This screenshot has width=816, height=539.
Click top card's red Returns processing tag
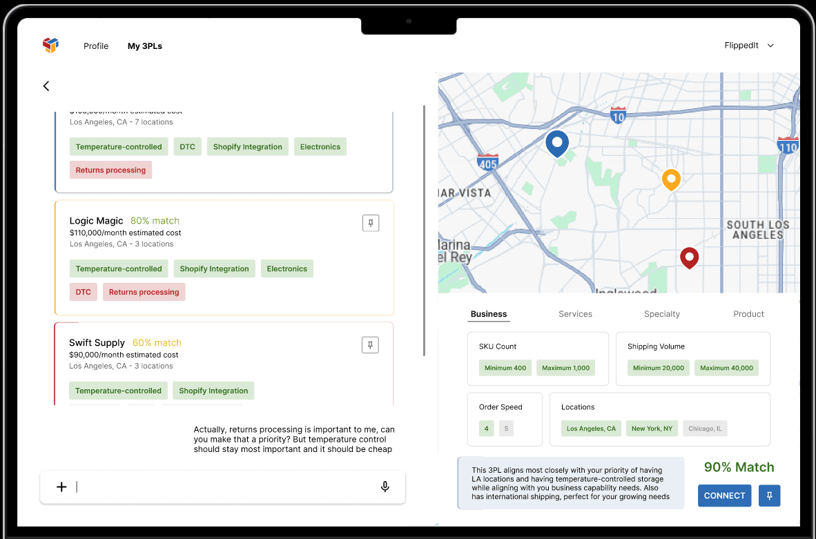[x=110, y=170]
